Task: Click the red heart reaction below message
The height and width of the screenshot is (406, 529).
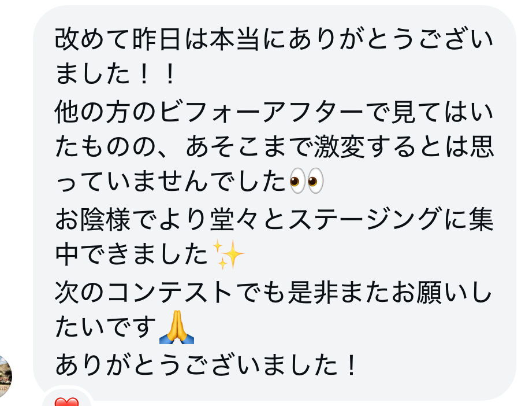Action: [x=66, y=401]
